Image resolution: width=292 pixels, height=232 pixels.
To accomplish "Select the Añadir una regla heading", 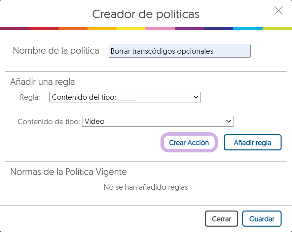I will 42,82.
